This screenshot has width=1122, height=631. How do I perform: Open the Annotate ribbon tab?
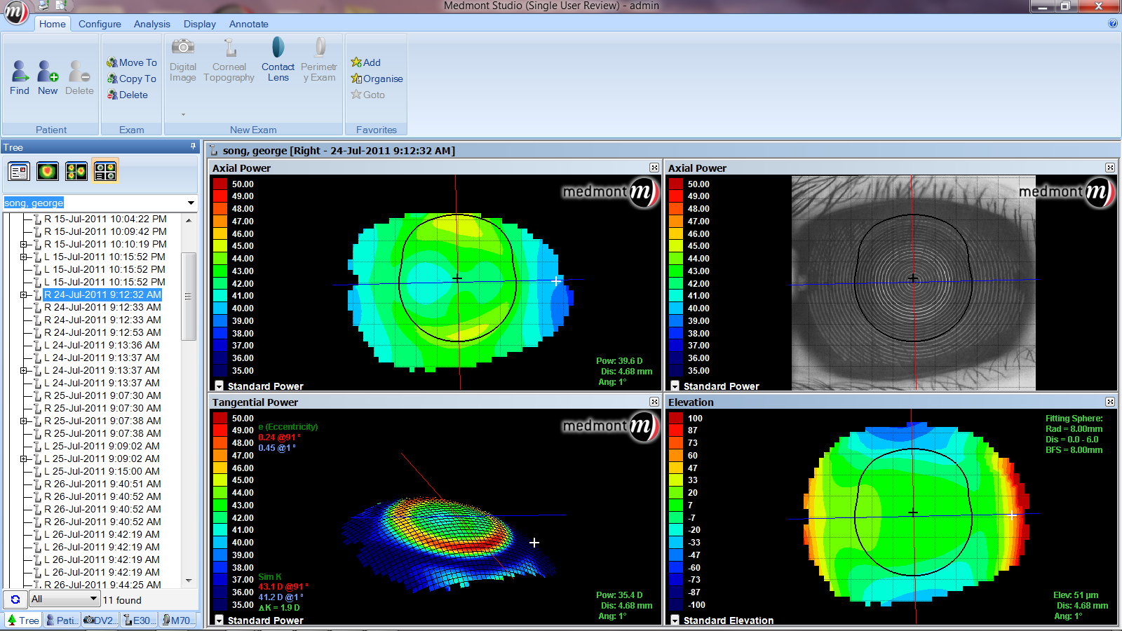coord(249,24)
